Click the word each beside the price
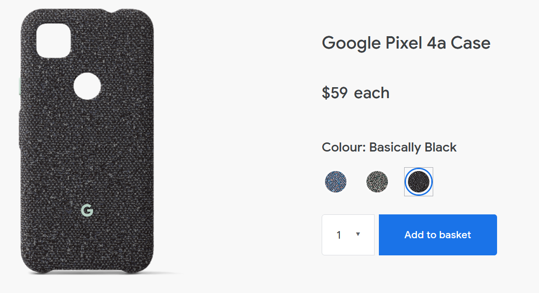 click(372, 93)
